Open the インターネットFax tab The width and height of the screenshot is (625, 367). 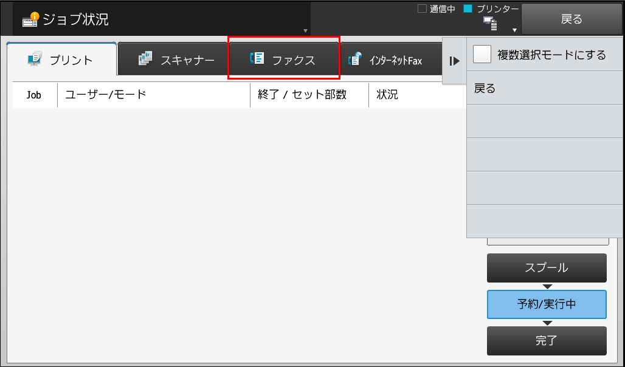click(x=392, y=58)
